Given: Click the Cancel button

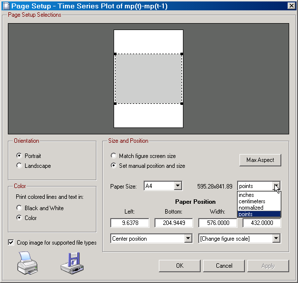Looking at the screenshot, I should click(x=224, y=266).
